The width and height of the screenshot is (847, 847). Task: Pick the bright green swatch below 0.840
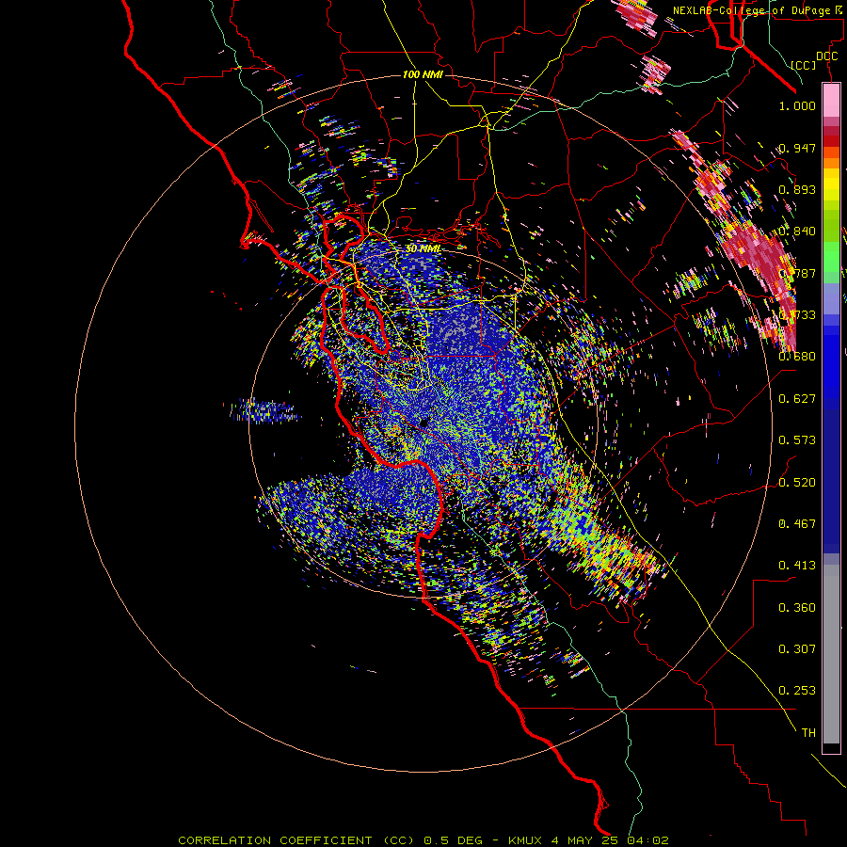[831, 256]
